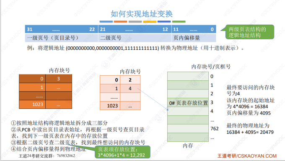Click block number 2 in pink second-level table

(x=130, y=80)
